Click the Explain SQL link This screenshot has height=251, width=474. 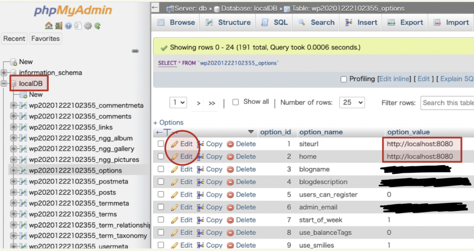(x=456, y=79)
